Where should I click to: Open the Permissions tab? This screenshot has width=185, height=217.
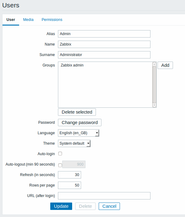[52, 20]
